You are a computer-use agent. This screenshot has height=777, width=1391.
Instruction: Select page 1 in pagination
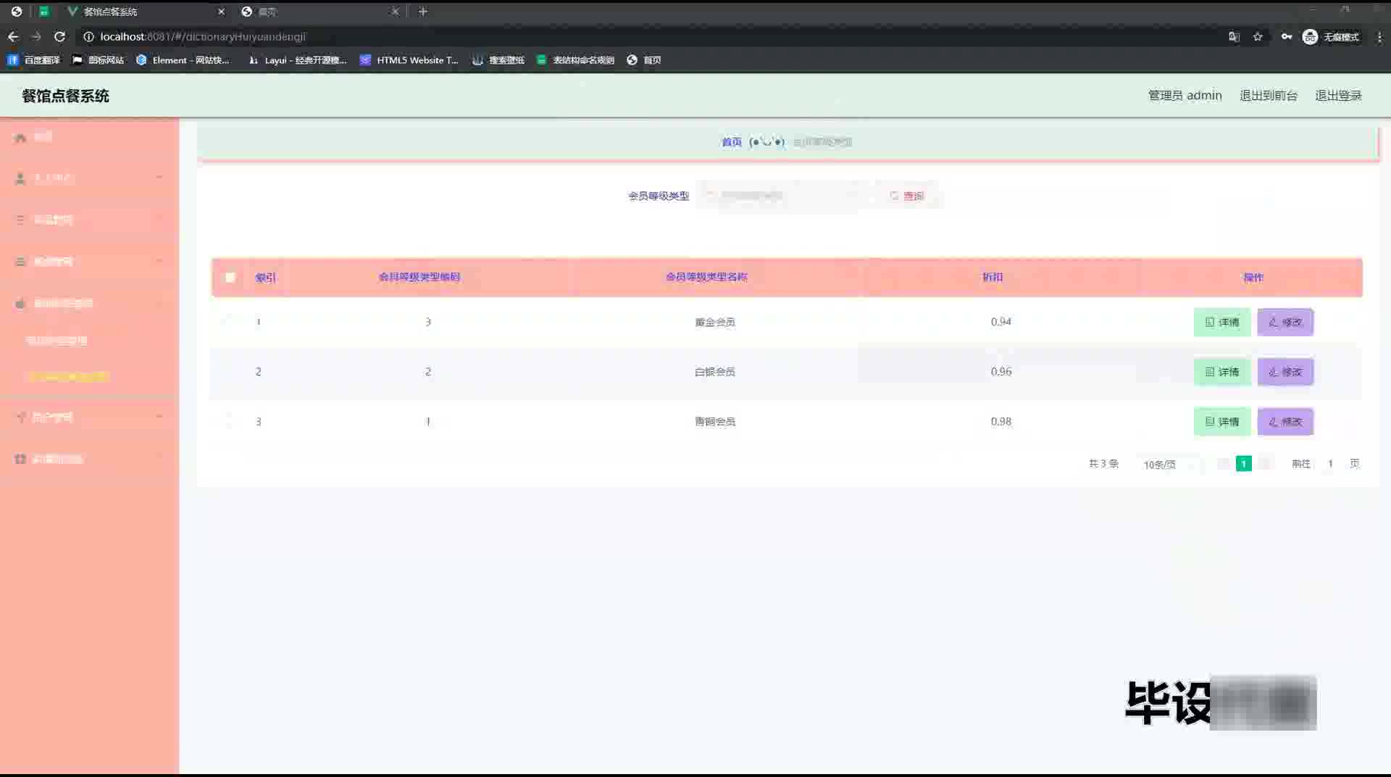click(1244, 464)
